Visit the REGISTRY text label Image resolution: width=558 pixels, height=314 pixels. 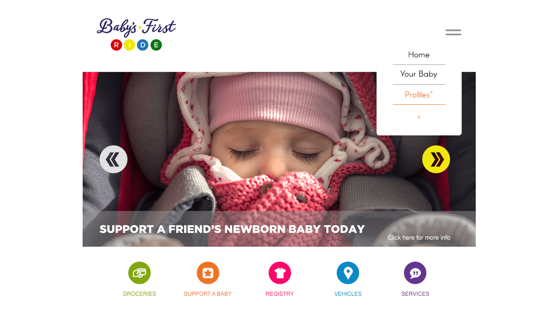click(x=280, y=294)
